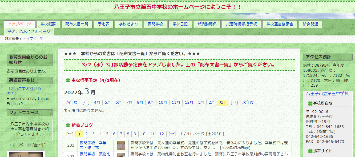The width and height of the screenshot is (355, 157).
Task: Select the 4月 month link
Action: [97, 102]
